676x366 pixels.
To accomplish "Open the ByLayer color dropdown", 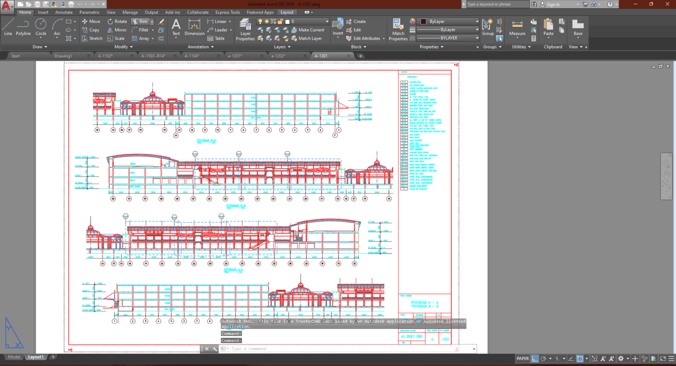I will click(x=447, y=21).
